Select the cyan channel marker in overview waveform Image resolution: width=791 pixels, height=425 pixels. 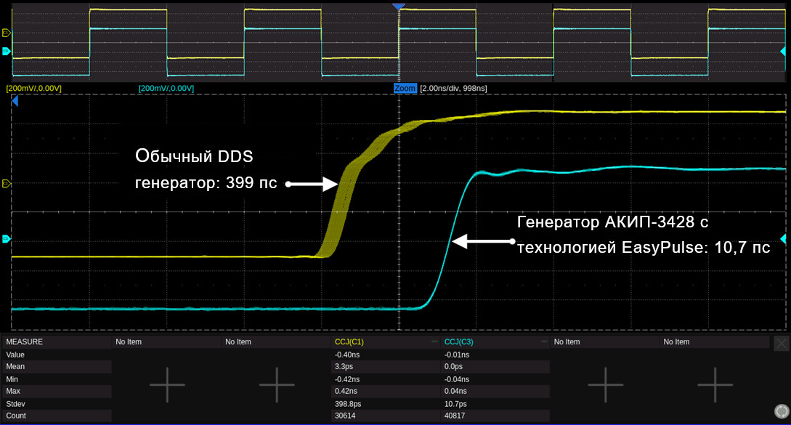point(7,51)
